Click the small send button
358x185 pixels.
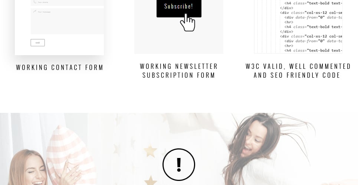(x=38, y=43)
